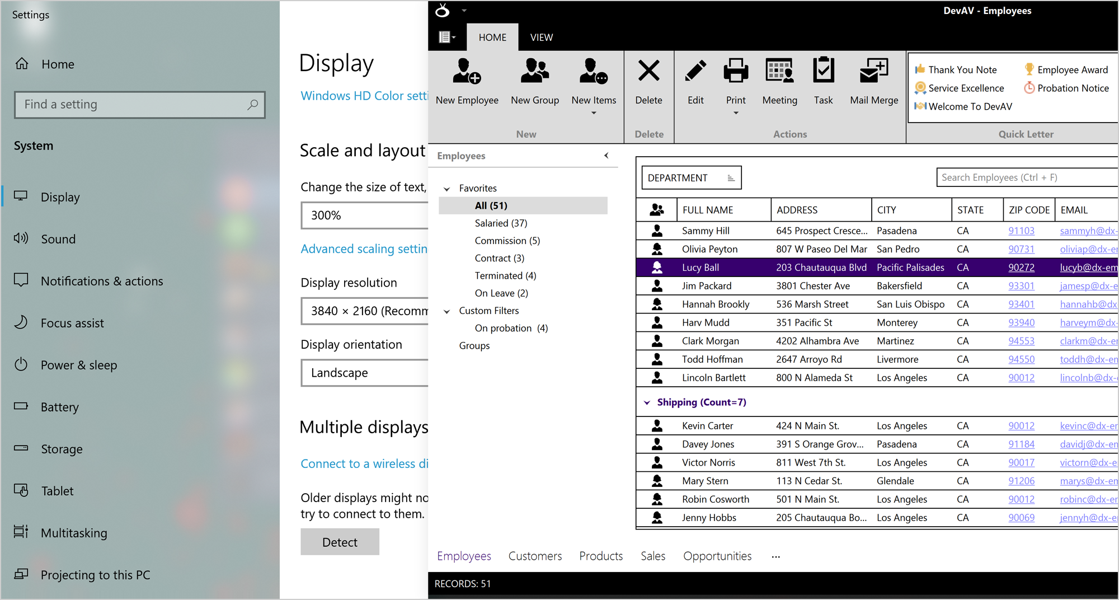Collapse the Favorites tree node

(x=446, y=189)
